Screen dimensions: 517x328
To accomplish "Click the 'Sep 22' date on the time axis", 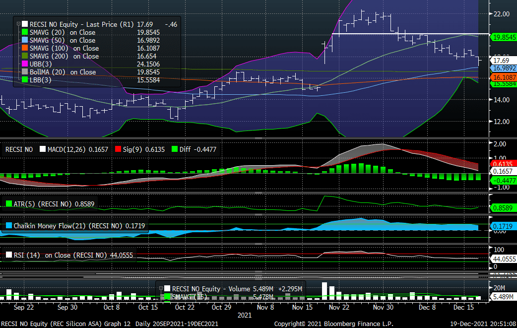I will (x=24, y=307).
